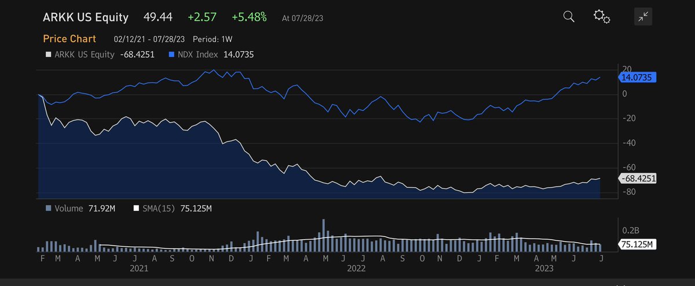Click the +5.48% percent change

[249, 17]
